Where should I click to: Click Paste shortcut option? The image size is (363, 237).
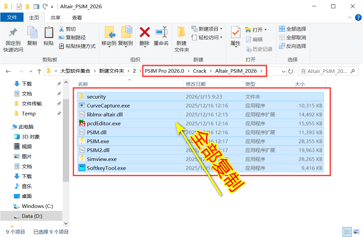77,46
